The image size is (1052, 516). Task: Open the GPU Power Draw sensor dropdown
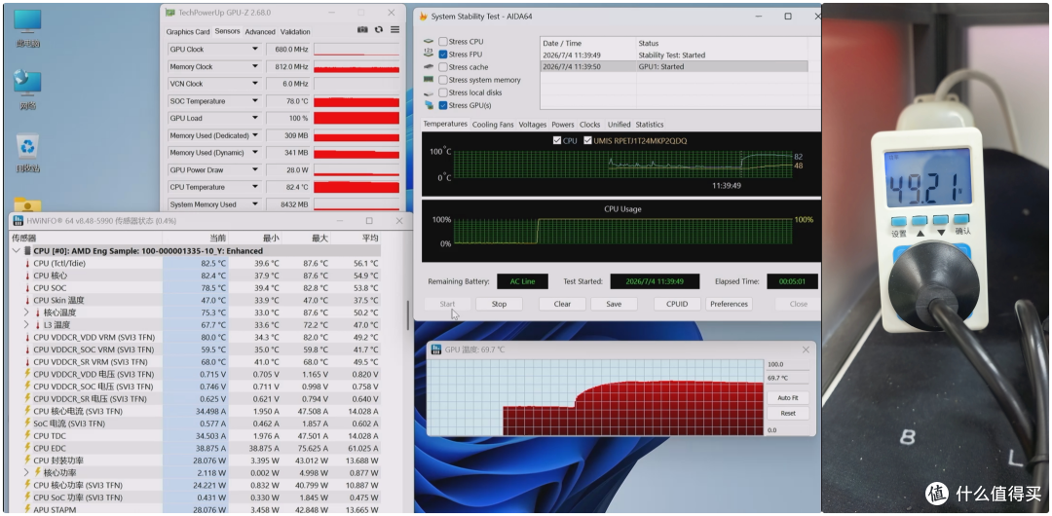pyautogui.click(x=255, y=169)
